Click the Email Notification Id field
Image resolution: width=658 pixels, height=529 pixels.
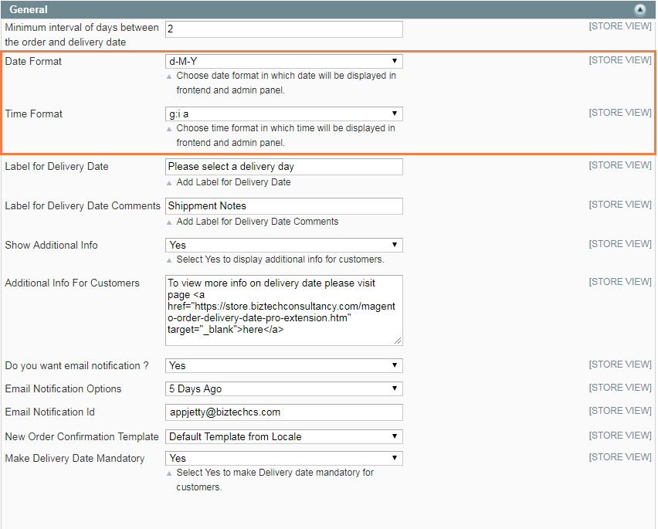(x=283, y=412)
